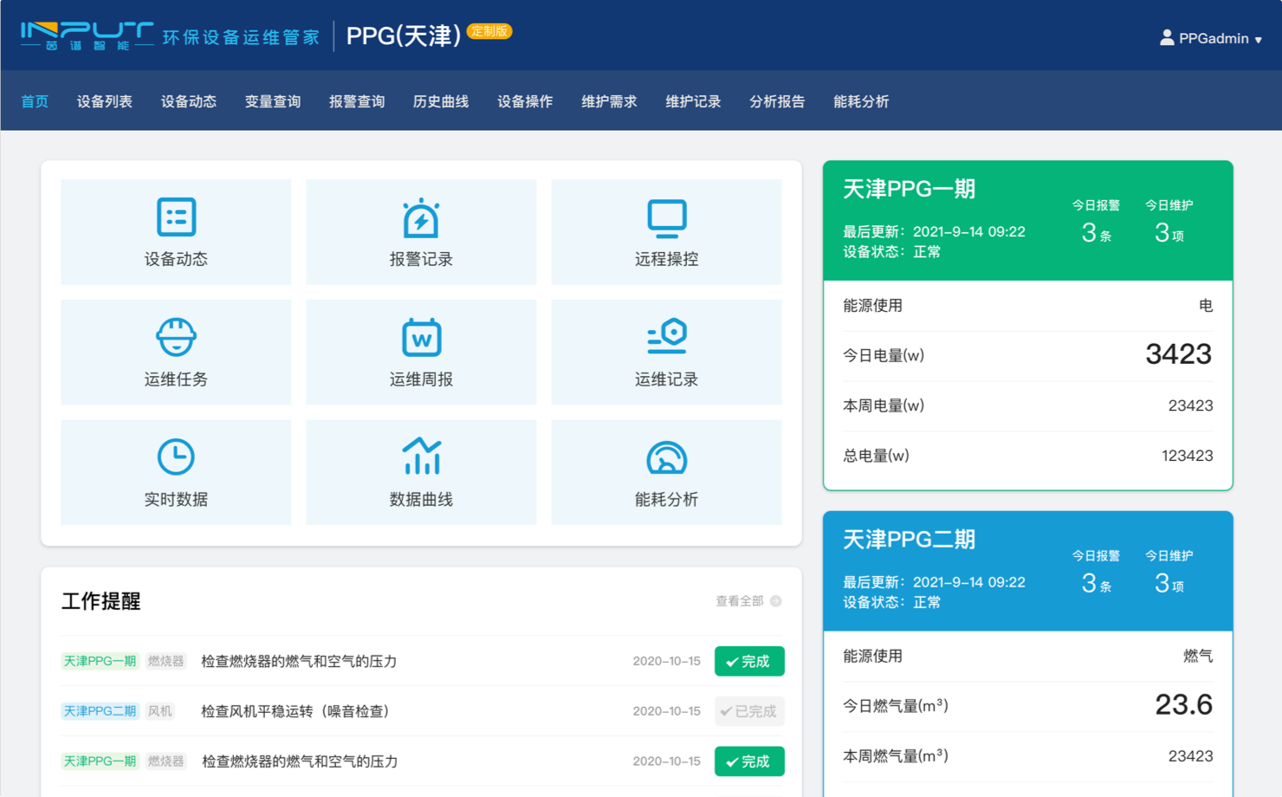Screen dimensions: 1282x797
Task: Click the 今日电量(w) value 3423
Action: [1178, 354]
